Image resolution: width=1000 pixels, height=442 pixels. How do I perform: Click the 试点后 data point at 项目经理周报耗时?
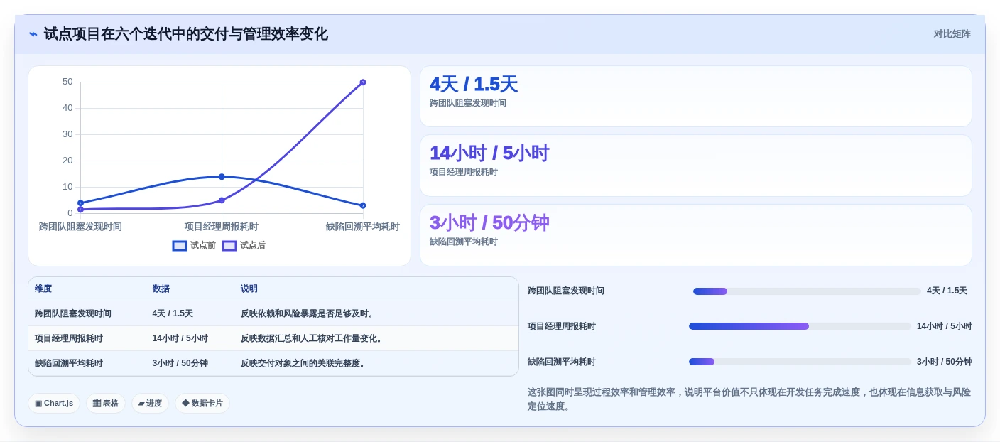[x=222, y=200]
